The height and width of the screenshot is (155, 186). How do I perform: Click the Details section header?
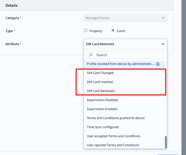[x=12, y=5]
